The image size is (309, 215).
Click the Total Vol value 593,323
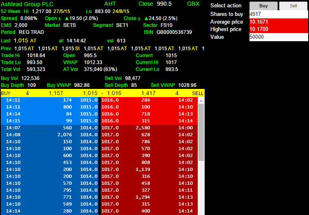(x=36, y=69)
